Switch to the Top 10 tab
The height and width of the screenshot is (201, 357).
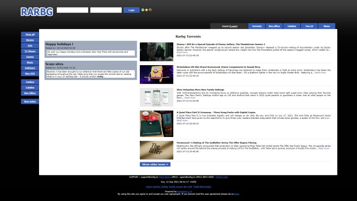[x=309, y=26]
